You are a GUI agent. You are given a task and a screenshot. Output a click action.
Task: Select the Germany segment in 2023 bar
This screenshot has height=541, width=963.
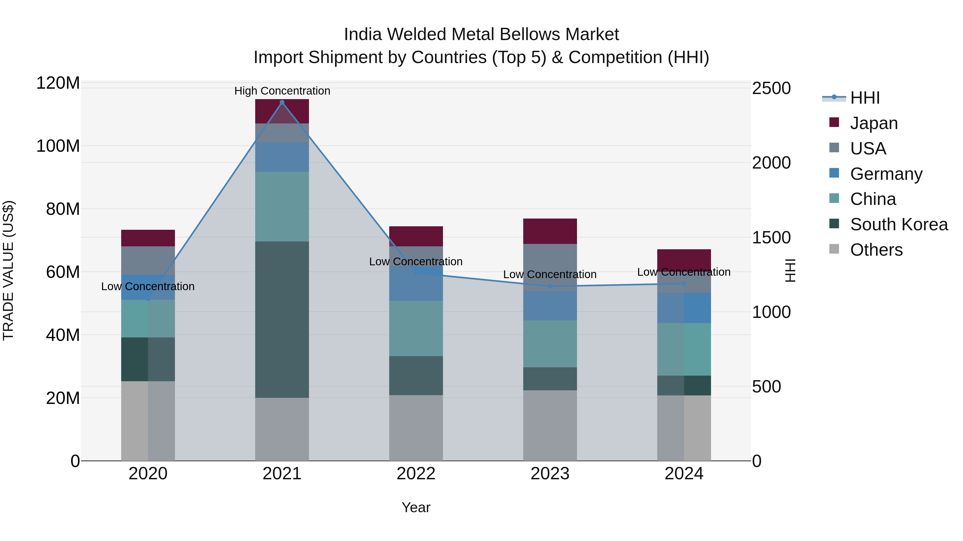[x=550, y=306]
